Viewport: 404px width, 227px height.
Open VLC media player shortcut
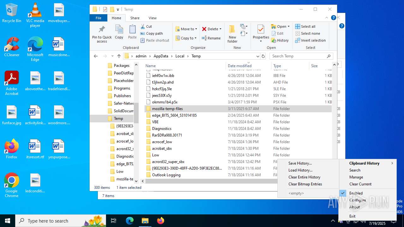35,15
